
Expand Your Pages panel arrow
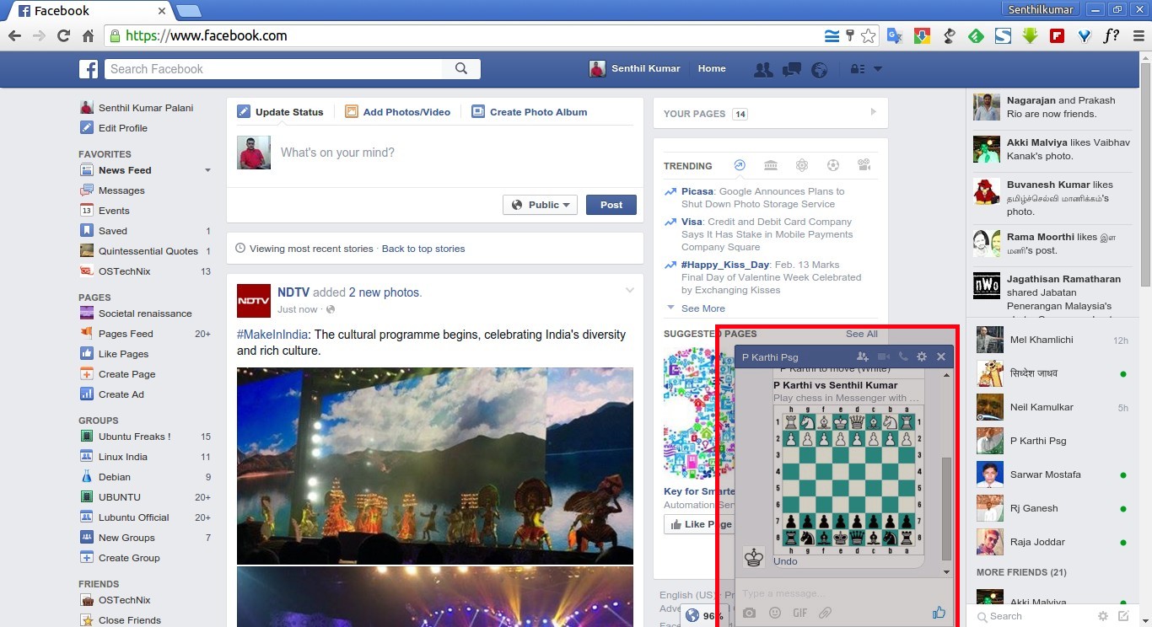873,112
